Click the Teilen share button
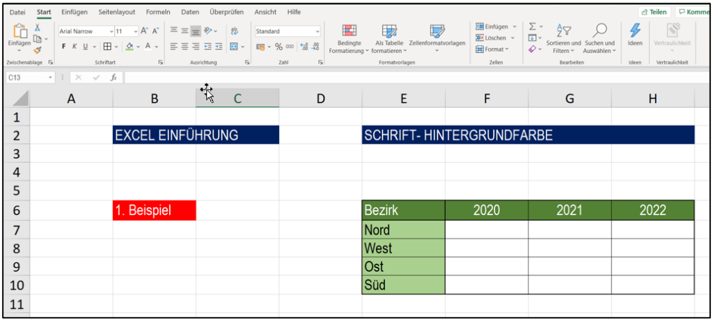Screen dimensions: 713x322 tap(654, 13)
